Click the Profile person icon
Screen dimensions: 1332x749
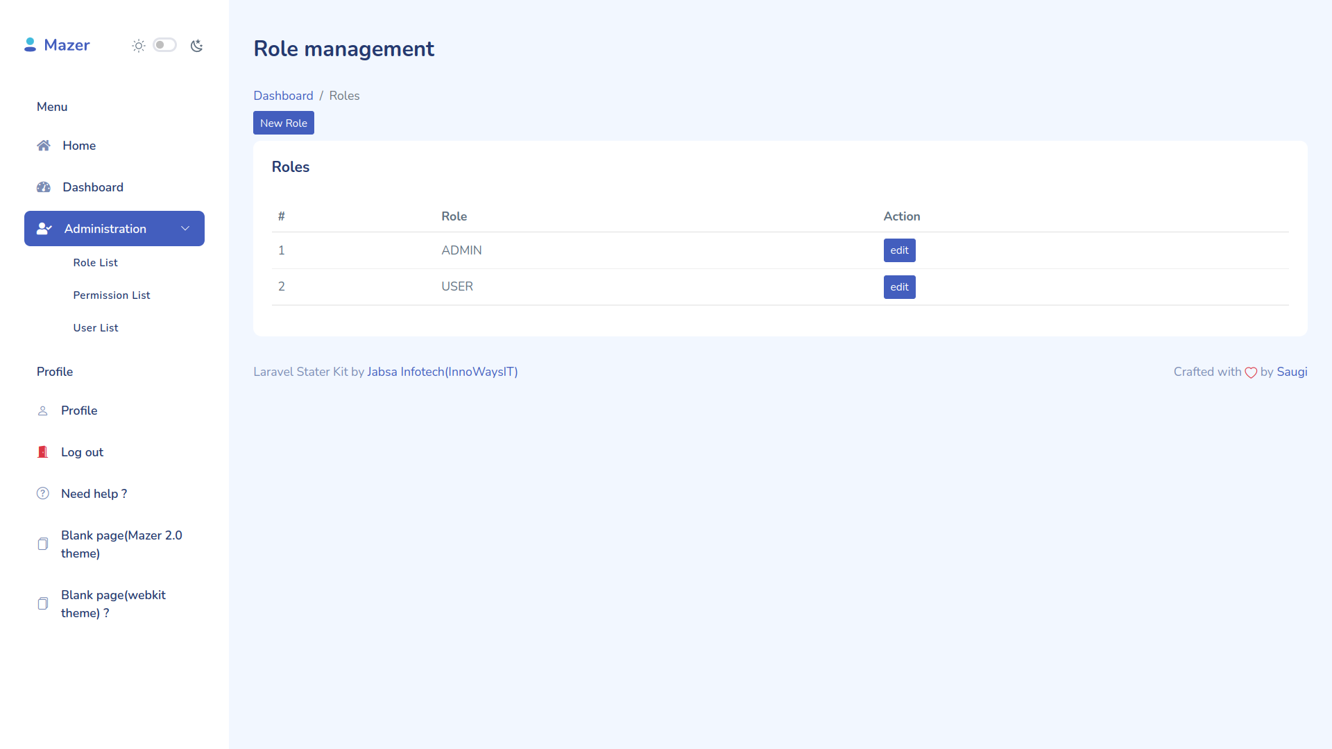(x=43, y=411)
